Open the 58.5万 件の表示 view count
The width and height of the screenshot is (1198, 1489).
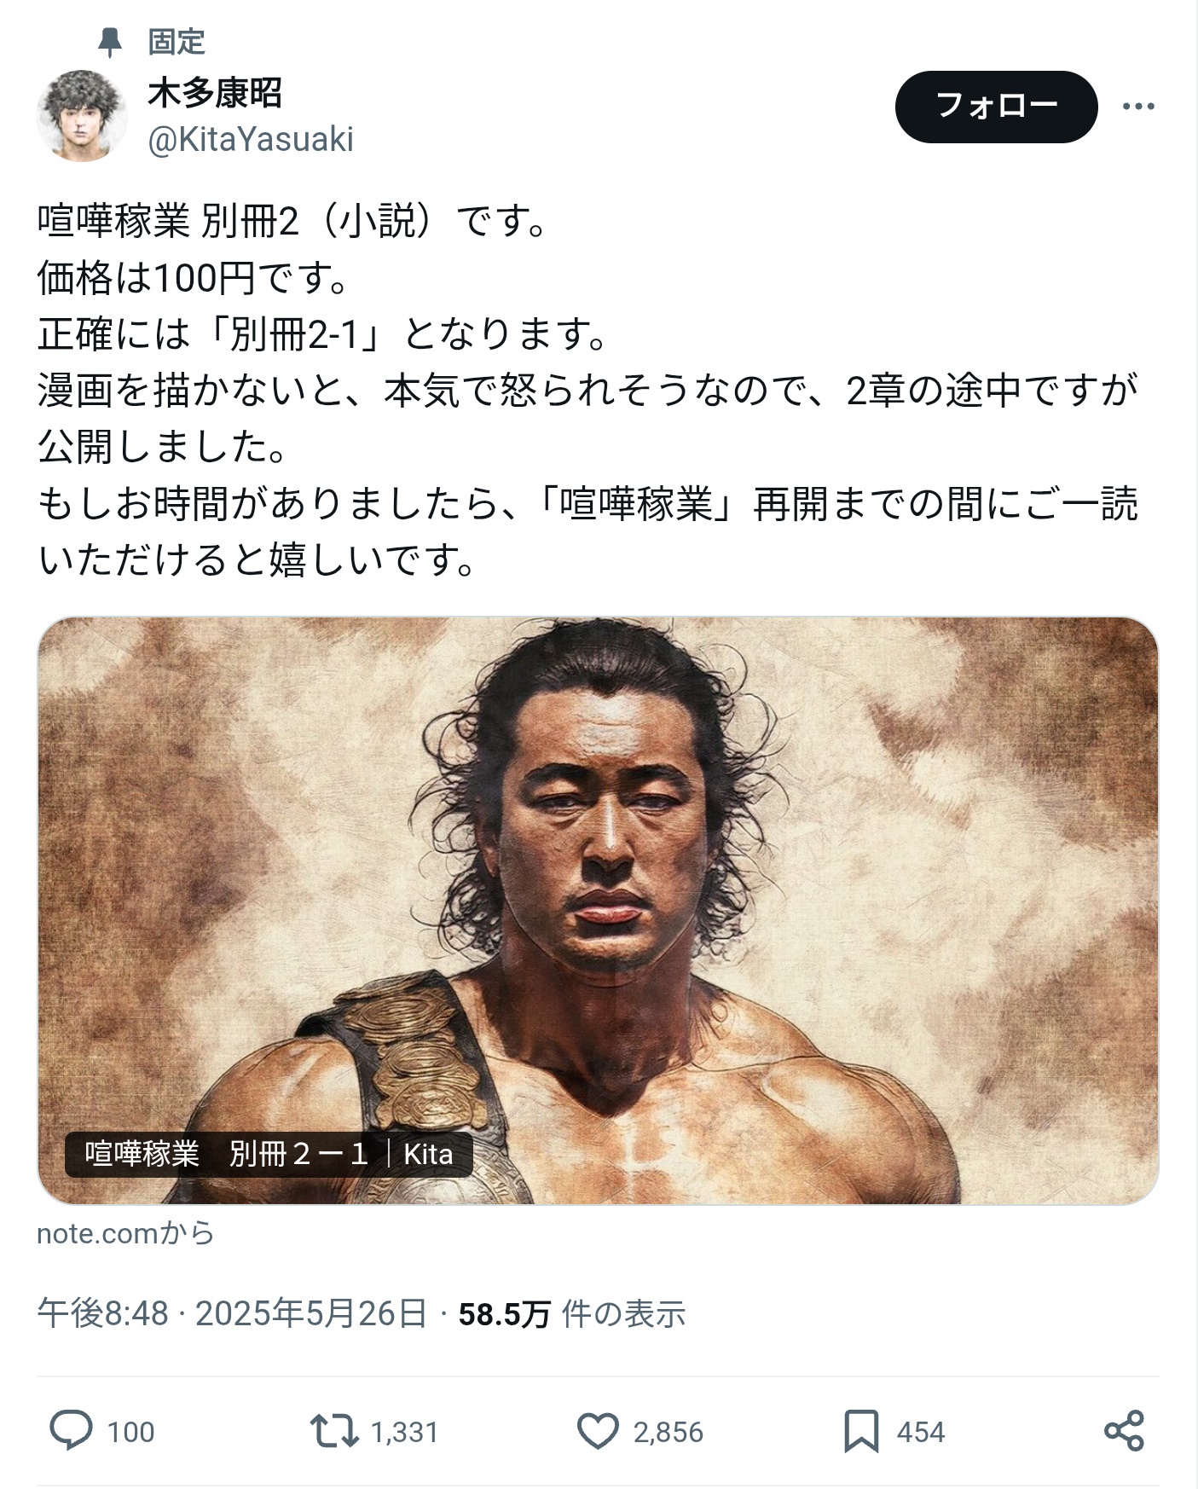(x=572, y=1313)
